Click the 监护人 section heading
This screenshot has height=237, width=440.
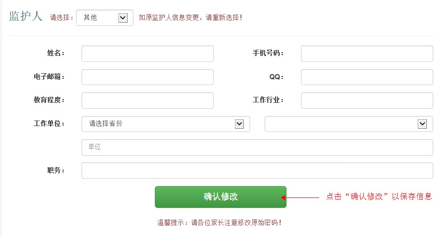click(x=26, y=16)
